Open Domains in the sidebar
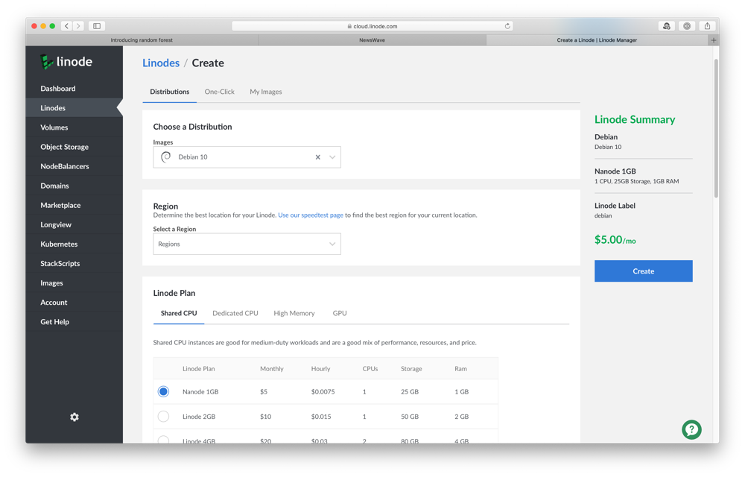Screen dimensions: 745x477 click(74, 186)
